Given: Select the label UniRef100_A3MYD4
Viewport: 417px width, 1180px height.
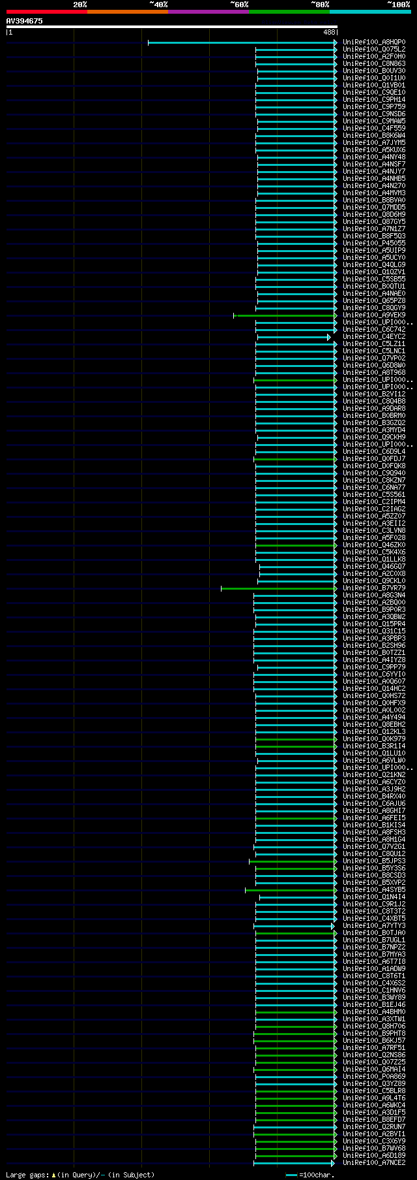Looking at the screenshot, I should [374, 430].
